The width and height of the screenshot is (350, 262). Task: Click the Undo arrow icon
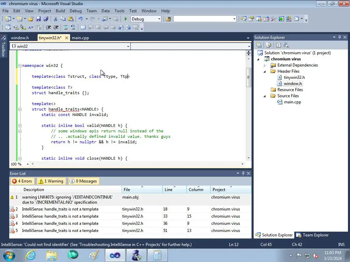tap(81, 19)
